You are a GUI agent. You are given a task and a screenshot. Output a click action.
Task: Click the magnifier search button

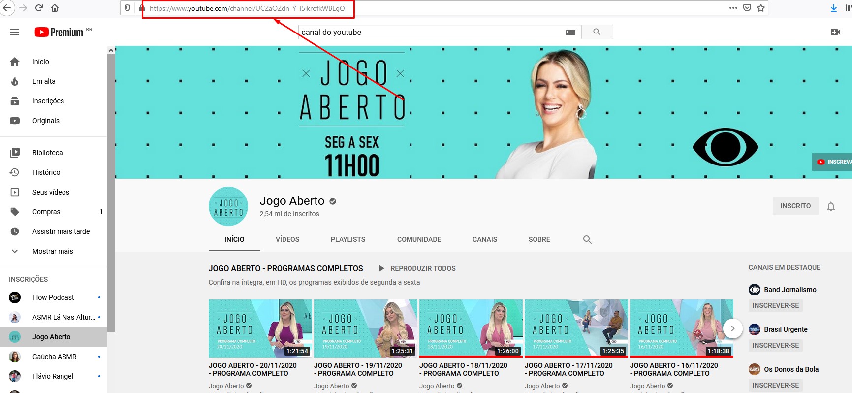pos(597,32)
